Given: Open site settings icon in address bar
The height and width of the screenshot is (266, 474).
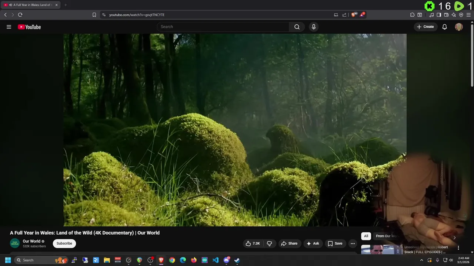Looking at the screenshot, I should [104, 15].
